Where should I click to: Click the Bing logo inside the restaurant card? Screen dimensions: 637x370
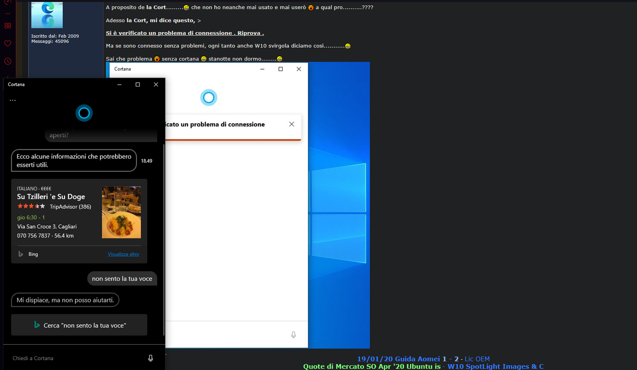21,254
